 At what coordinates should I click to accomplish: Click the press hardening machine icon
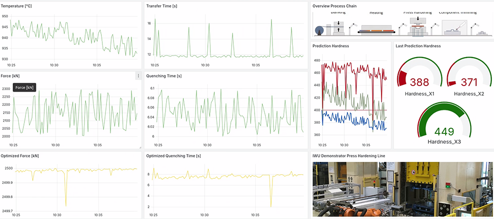[418, 28]
